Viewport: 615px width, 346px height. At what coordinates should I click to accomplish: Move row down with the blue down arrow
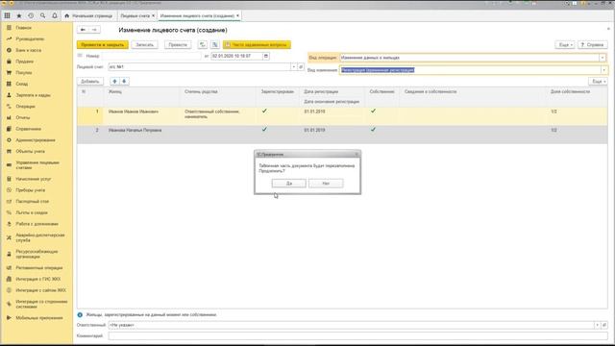[124, 81]
